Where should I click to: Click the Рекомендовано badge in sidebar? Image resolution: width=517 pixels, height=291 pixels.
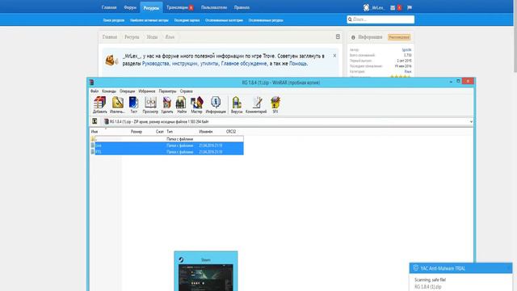(399, 37)
